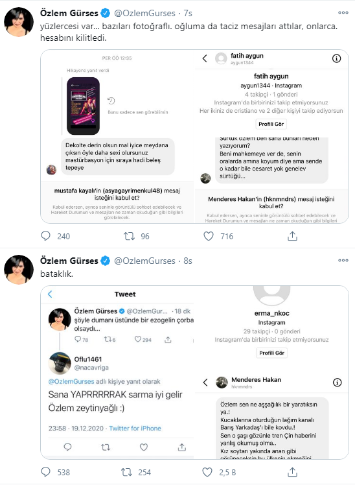Like the tweet with 716 likes
Viewport: 355px width, 485px height.
(x=209, y=236)
